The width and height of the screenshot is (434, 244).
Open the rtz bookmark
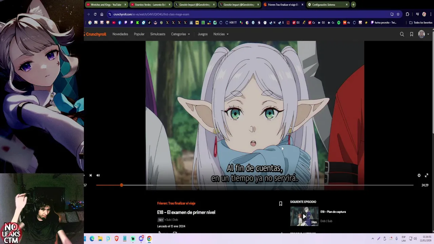[x=347, y=23]
